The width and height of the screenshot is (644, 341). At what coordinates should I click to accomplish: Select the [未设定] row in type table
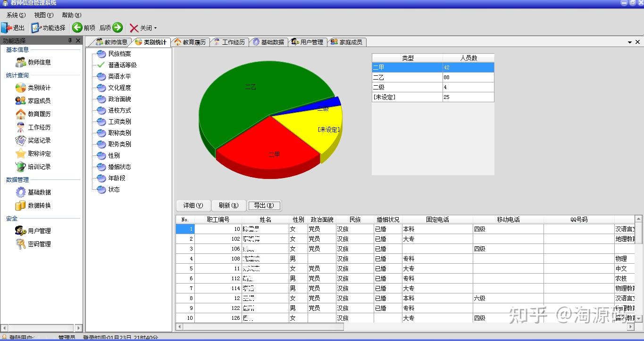tap(433, 97)
